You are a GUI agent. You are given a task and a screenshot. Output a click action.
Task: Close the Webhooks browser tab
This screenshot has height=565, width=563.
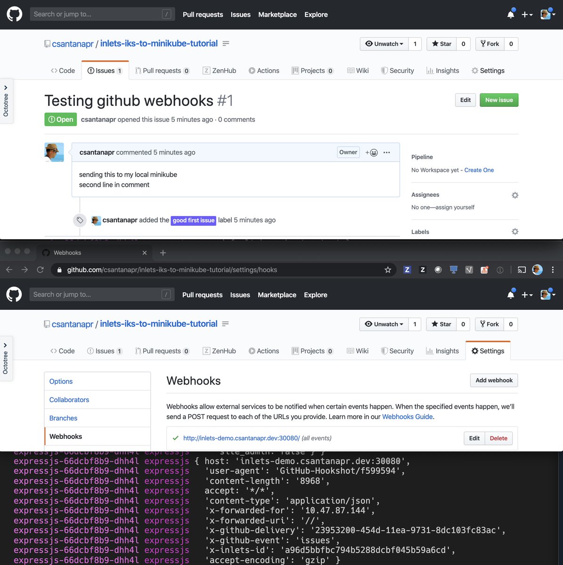145,253
